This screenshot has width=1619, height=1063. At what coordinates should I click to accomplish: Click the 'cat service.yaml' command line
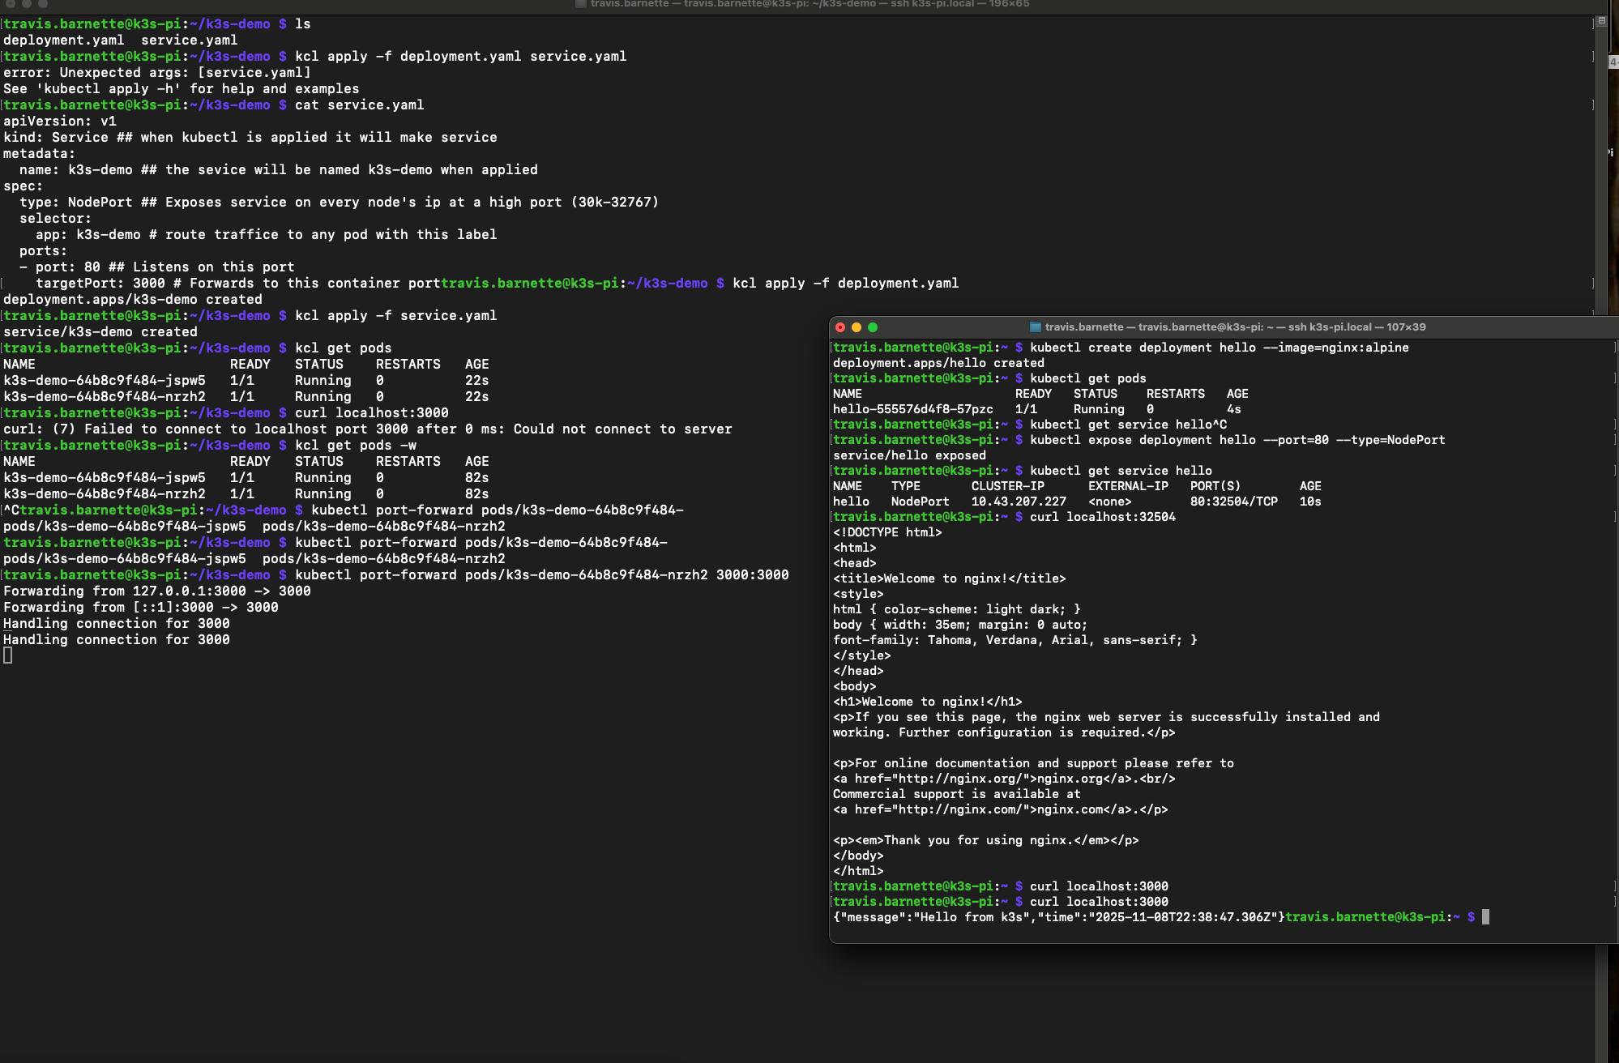tap(359, 105)
